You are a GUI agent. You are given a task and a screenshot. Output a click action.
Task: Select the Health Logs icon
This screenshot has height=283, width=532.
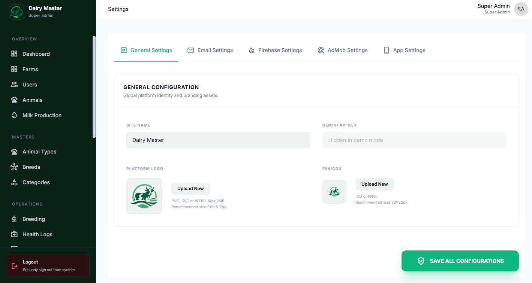coord(14,234)
